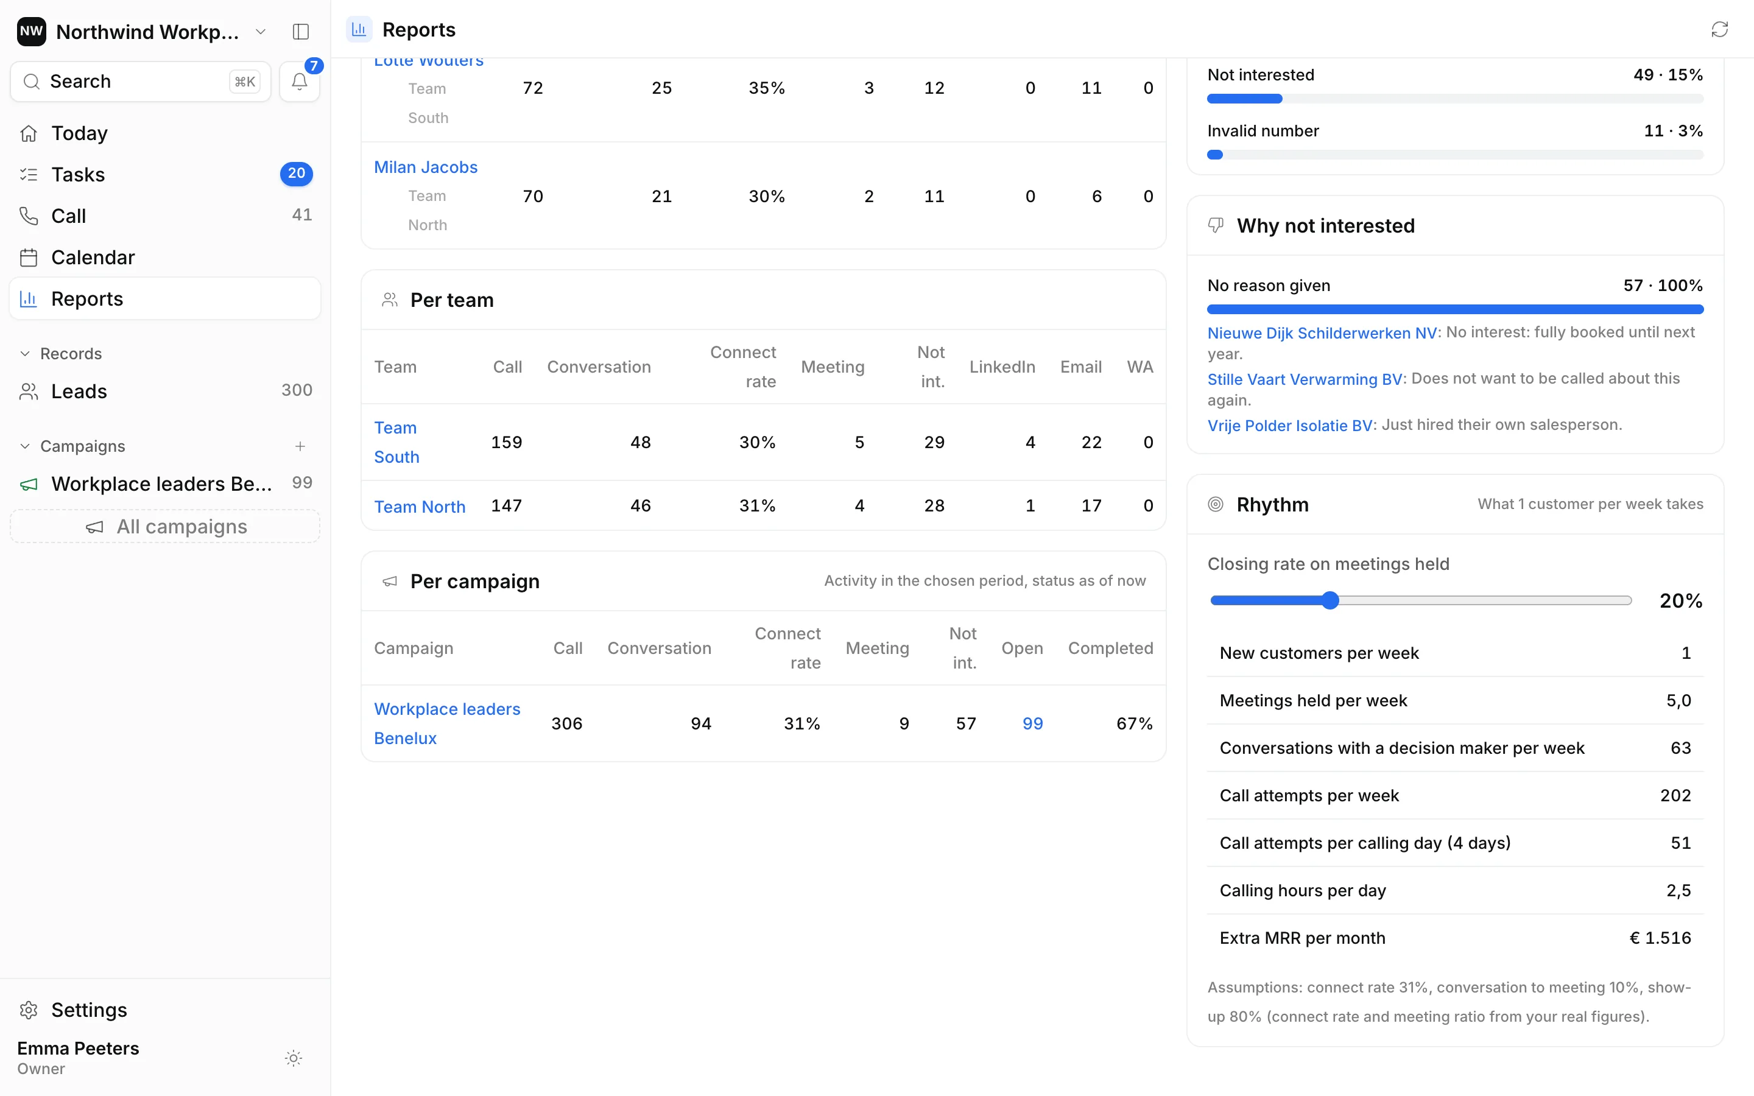
Task: Open Milan Jacobs agent link
Action: [x=426, y=167]
